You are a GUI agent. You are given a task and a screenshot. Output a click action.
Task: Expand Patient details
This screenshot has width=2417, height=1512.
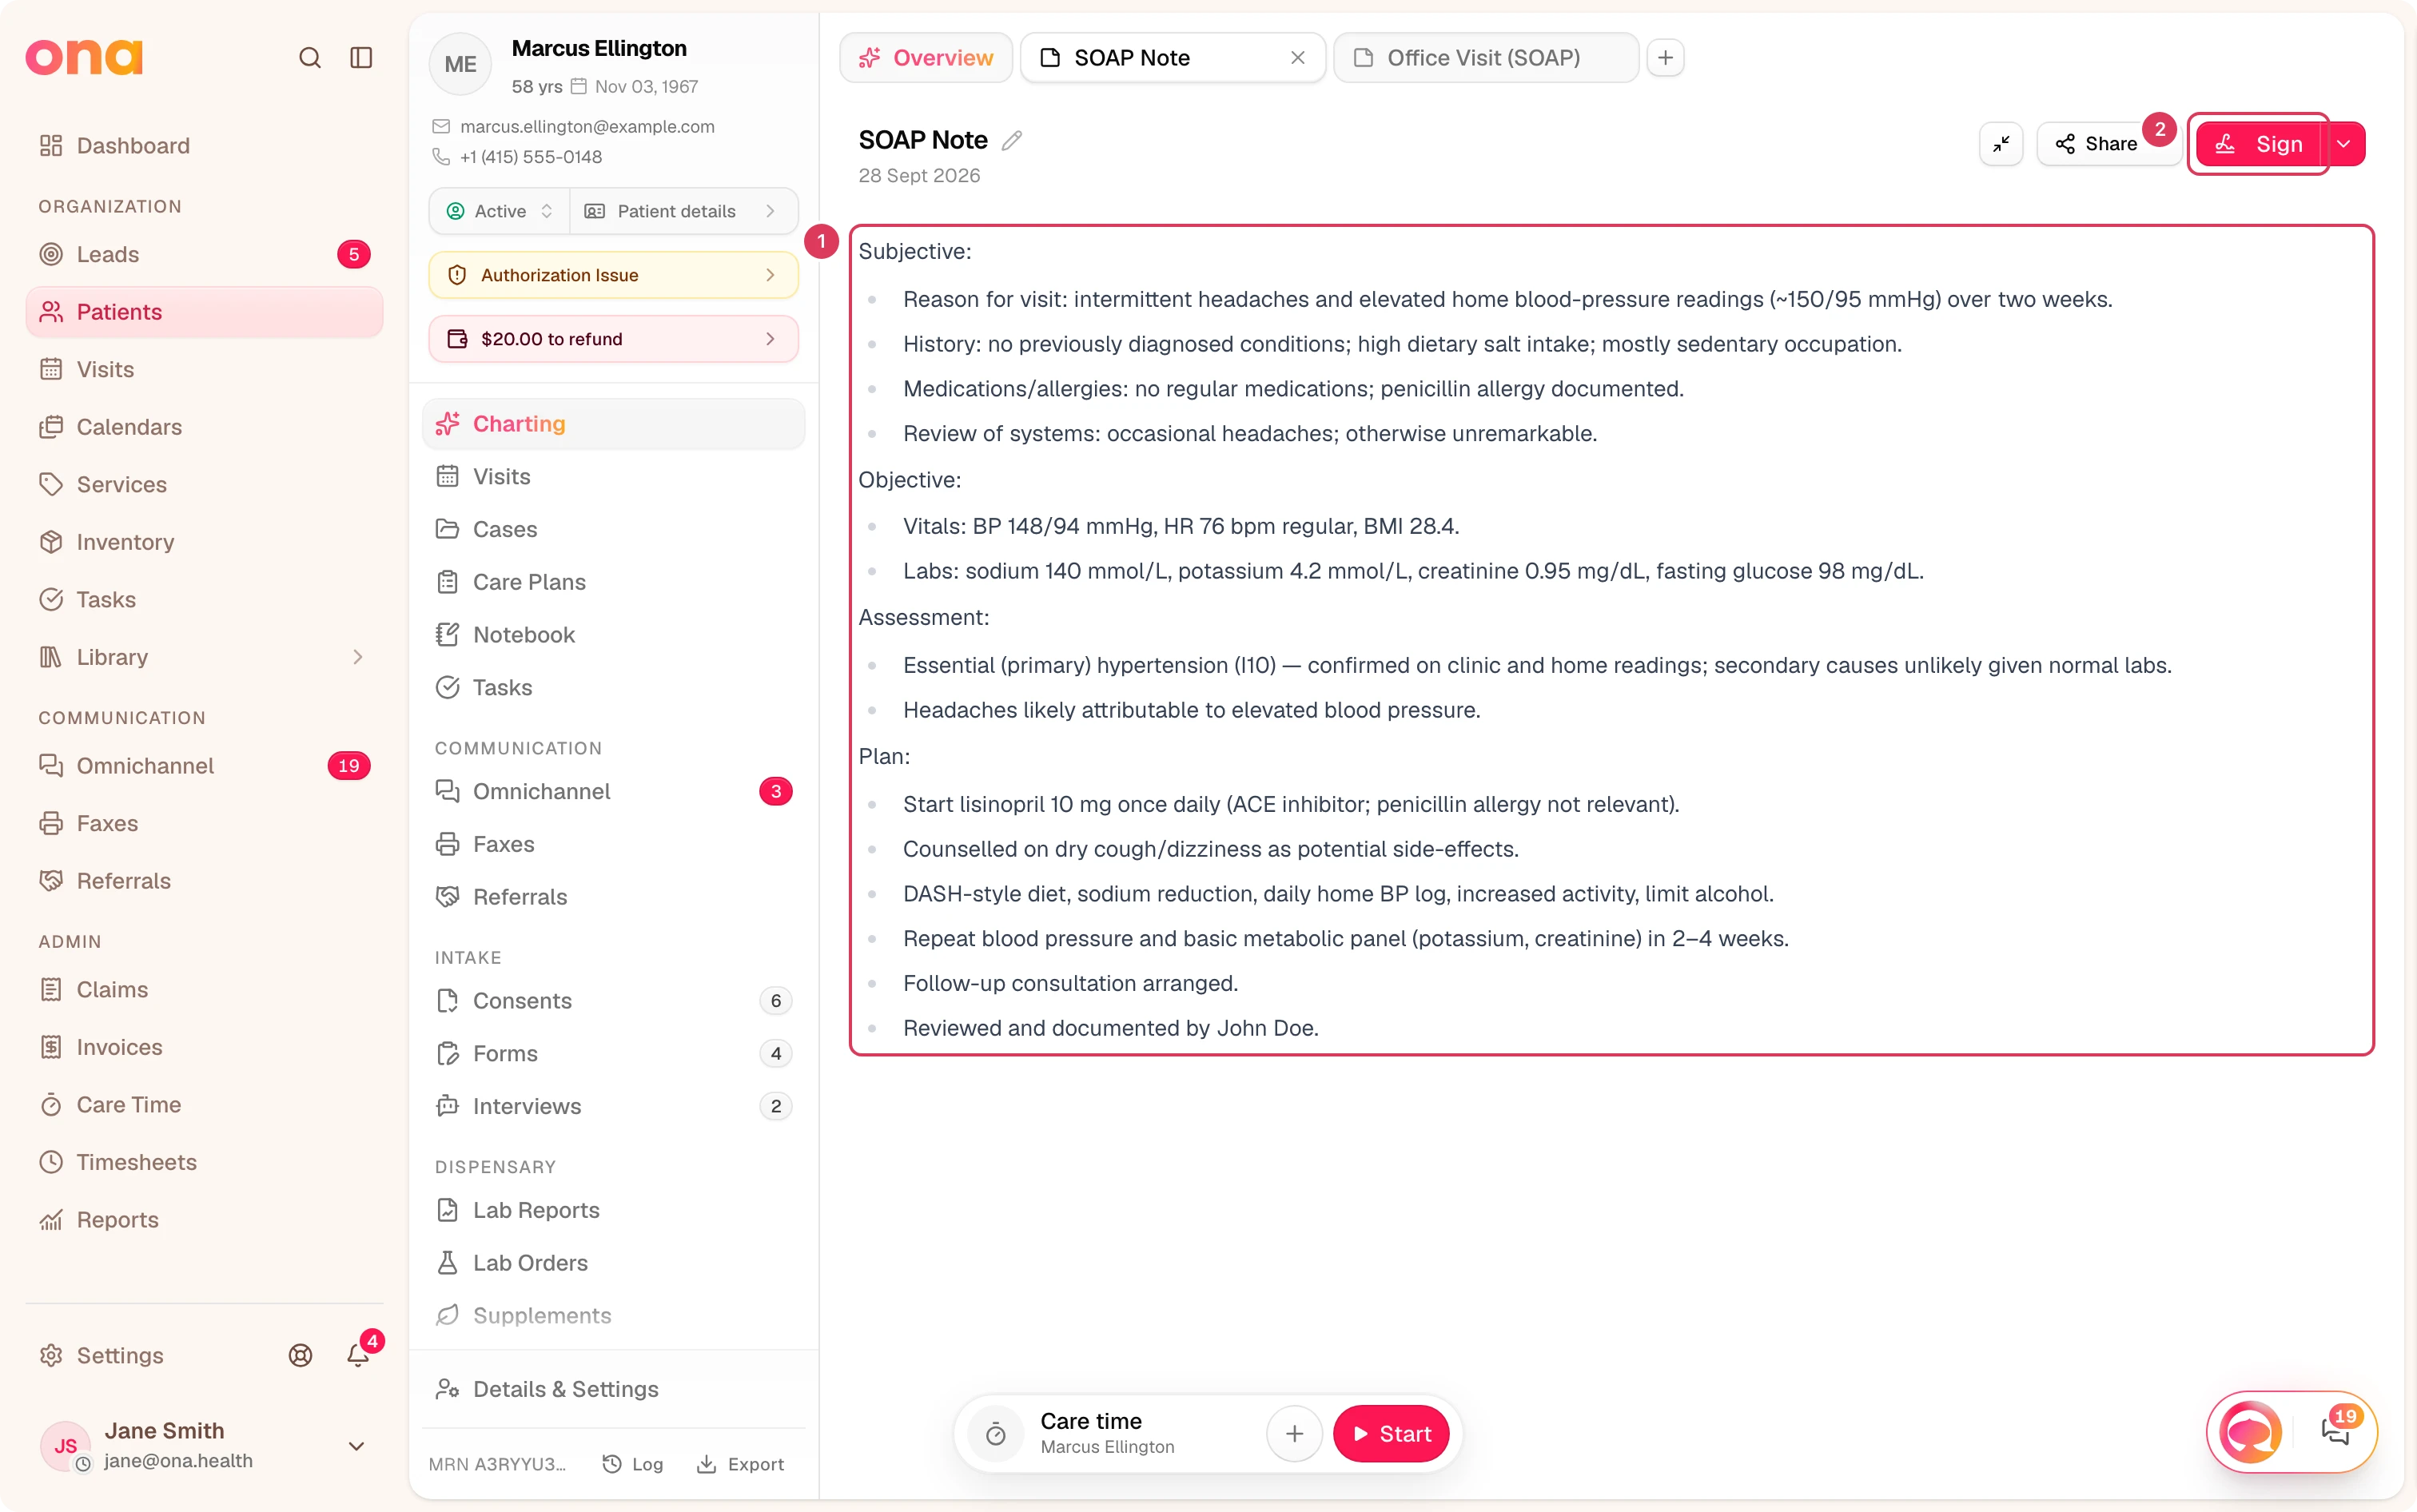coord(684,211)
